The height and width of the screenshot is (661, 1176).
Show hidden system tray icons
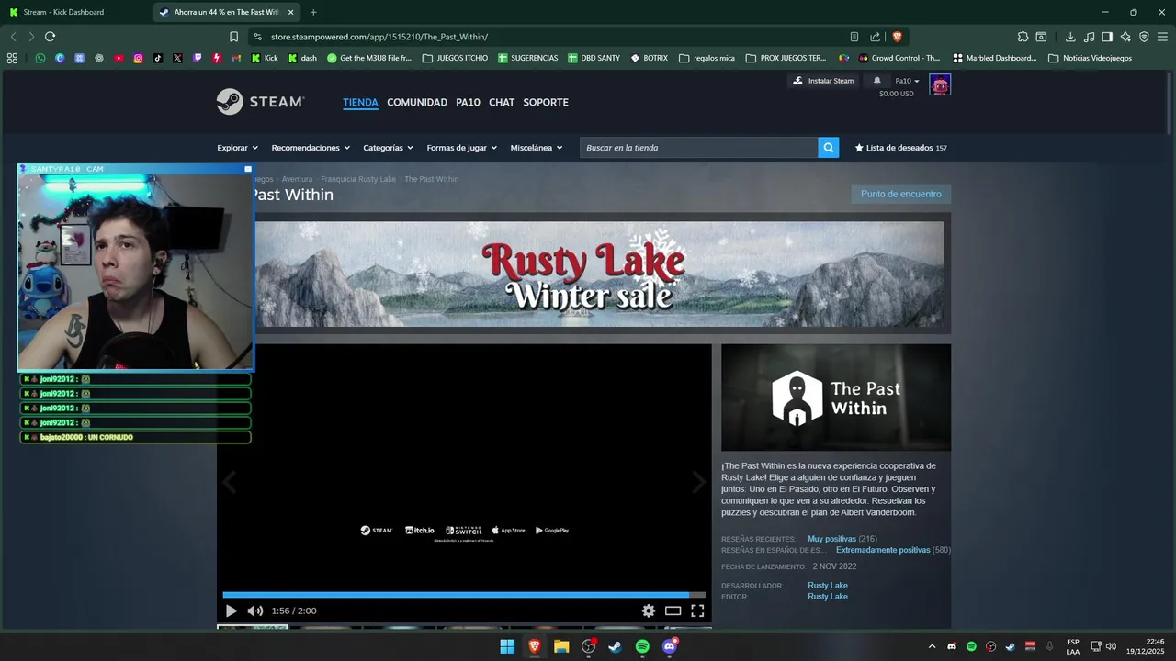[932, 646]
